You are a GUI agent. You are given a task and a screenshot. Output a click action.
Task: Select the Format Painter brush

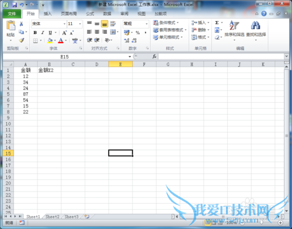[21, 40]
